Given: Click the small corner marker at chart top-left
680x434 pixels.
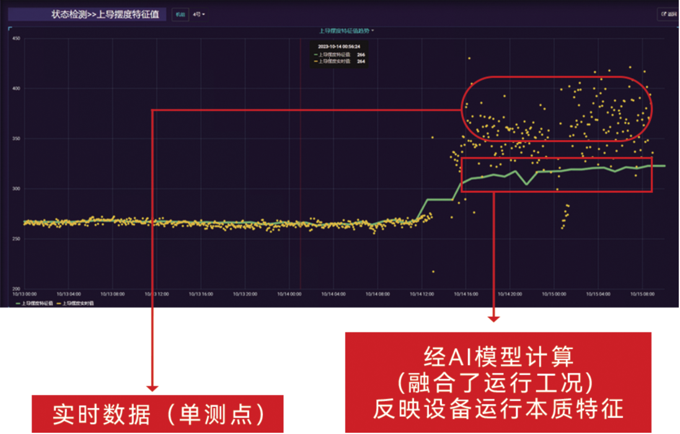Looking at the screenshot, I should 9,28.
